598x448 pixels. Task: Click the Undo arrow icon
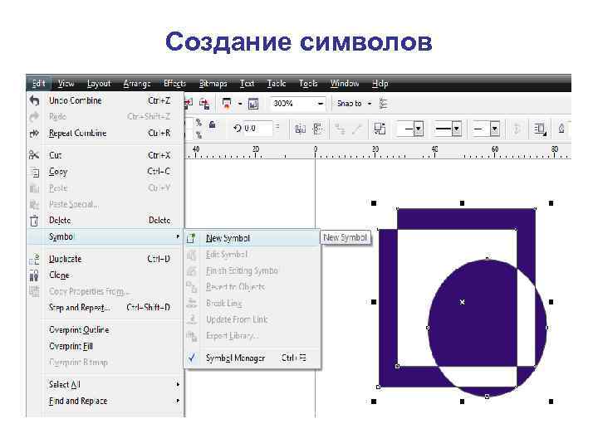tap(34, 100)
